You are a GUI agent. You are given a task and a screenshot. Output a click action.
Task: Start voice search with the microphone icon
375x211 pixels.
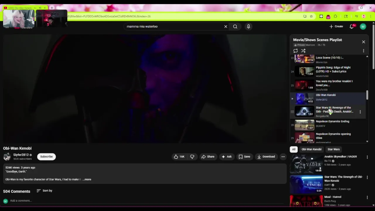tap(248, 26)
